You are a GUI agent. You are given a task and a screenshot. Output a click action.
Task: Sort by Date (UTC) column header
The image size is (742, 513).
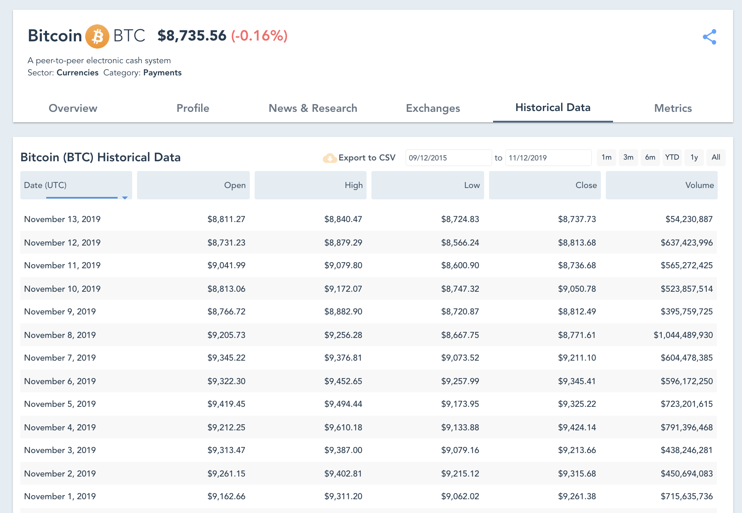click(x=76, y=185)
